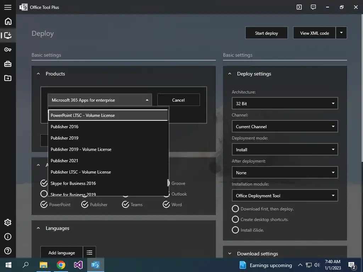Select Publisher LTSC - Volume License
Image resolution: width=363 pixels, height=272 pixels.
[108, 172]
